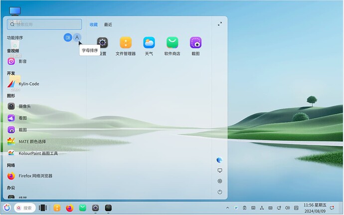
Task: Click the computer monitor icon in the menu sidebar
Action: click(220, 171)
